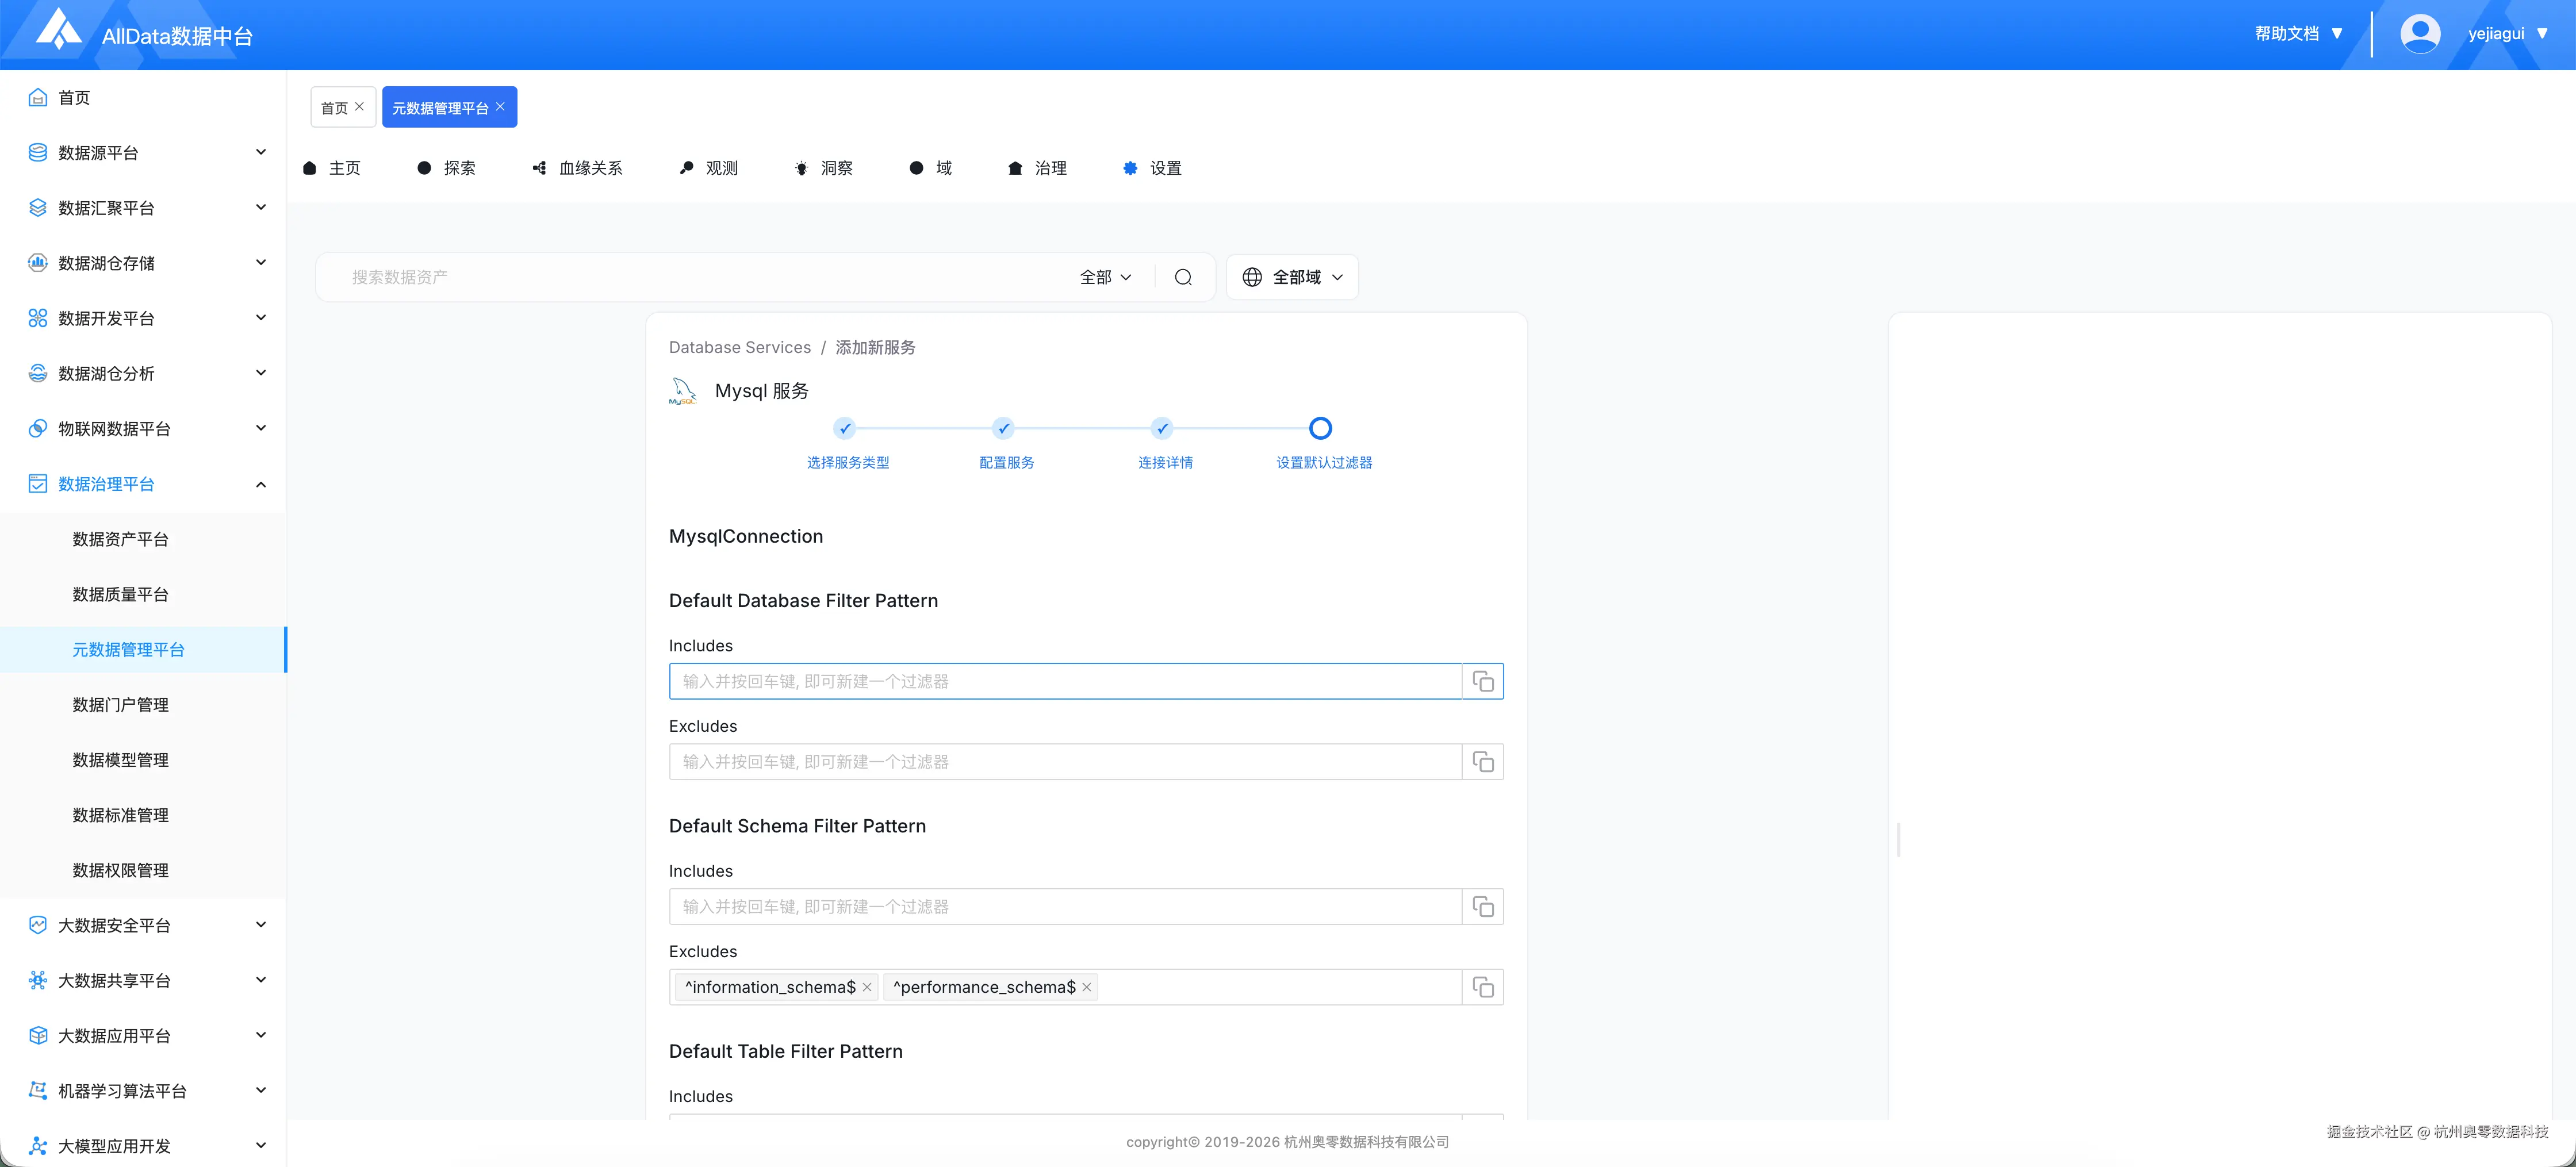The image size is (2576, 1167).
Task: Click the 机器学习算法平台 icon
Action: click(38, 1090)
